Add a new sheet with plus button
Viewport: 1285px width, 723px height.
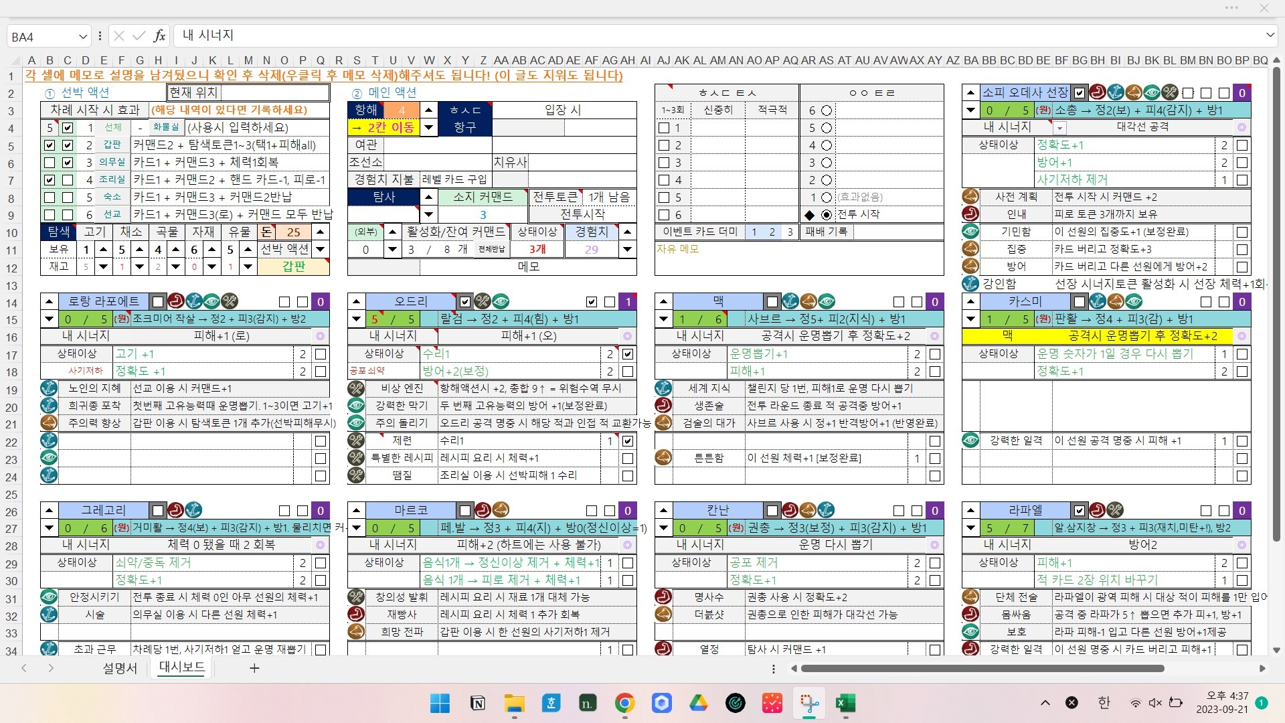[254, 668]
